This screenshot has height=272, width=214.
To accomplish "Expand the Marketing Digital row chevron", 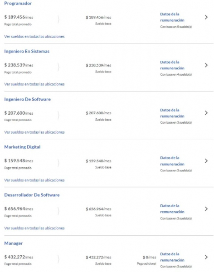I will pos(206,161).
